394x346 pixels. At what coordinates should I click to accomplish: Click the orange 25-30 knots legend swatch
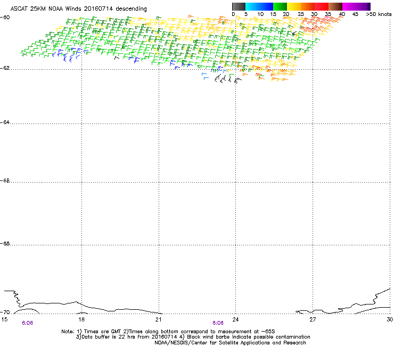coord(308,6)
